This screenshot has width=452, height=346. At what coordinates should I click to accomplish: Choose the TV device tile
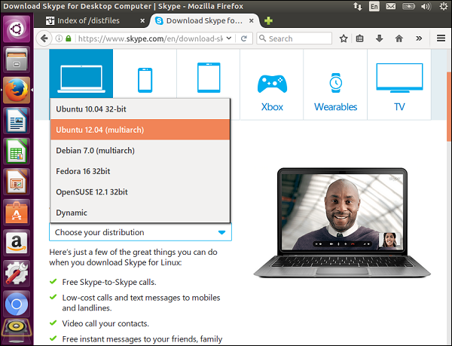point(399,84)
